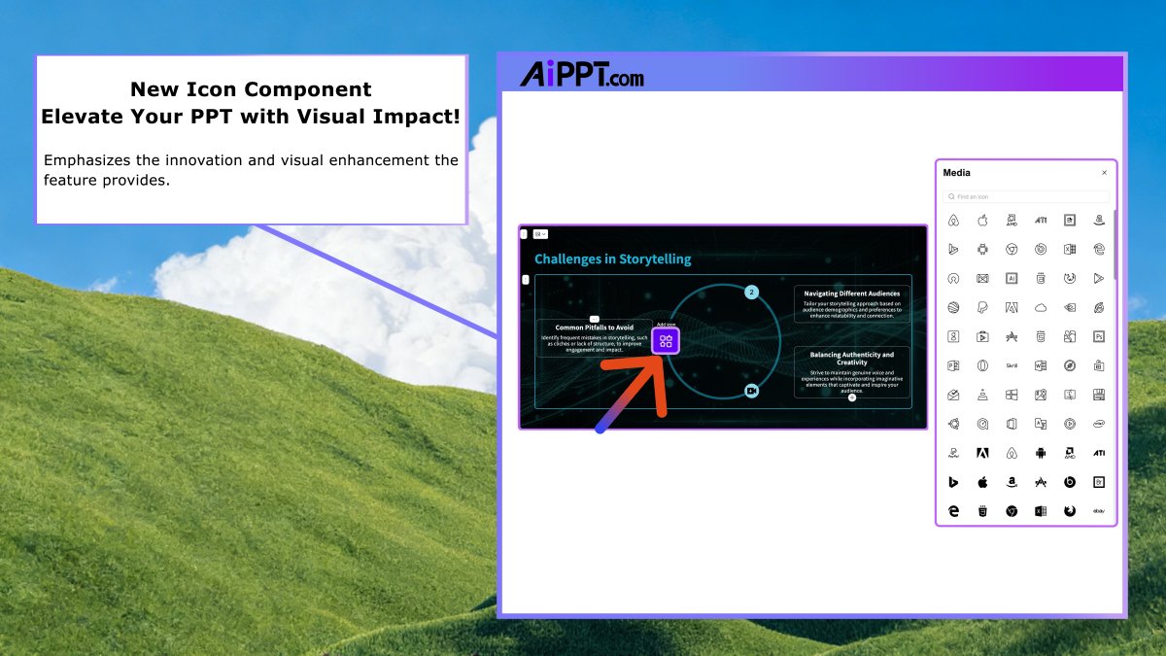Click the Media panel scrollbar
The height and width of the screenshot is (656, 1166).
[1114, 243]
